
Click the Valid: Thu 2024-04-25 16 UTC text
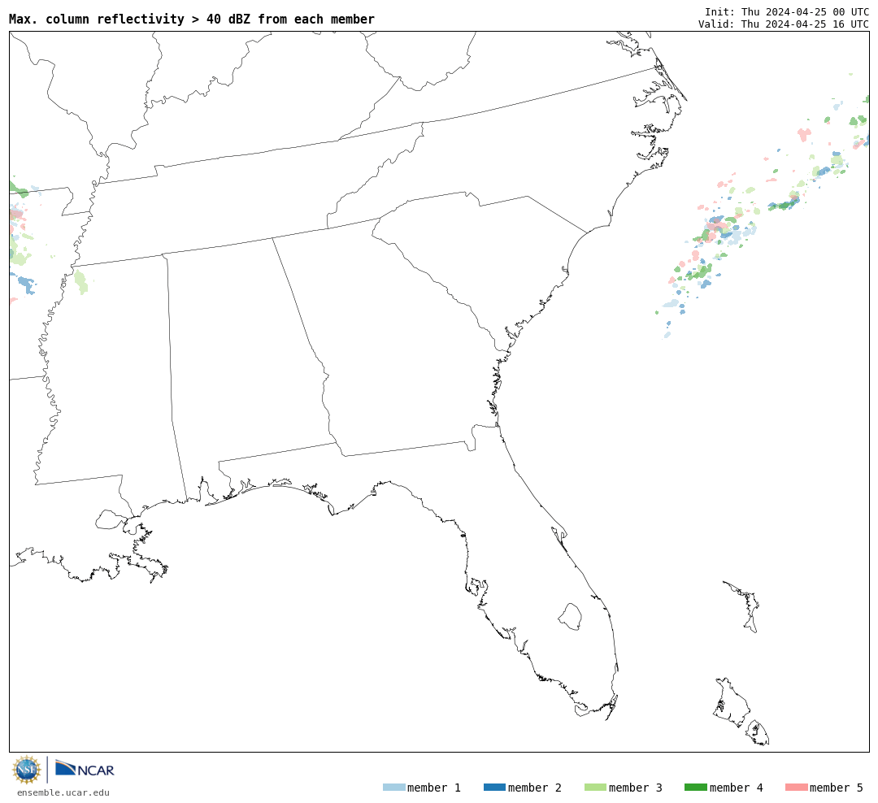click(784, 24)
